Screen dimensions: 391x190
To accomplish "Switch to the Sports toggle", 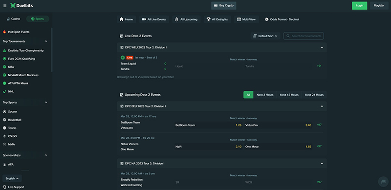I will 38,19.
